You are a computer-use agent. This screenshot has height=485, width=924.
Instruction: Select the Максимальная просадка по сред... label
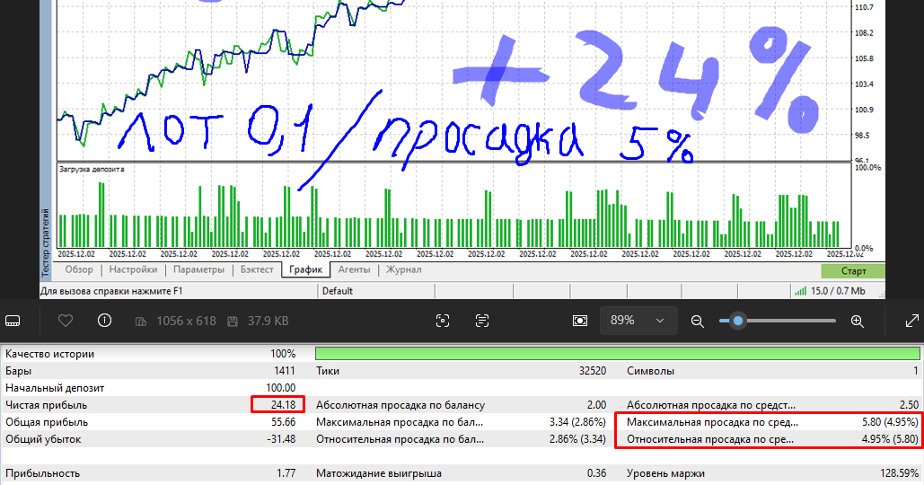pyautogui.click(x=712, y=422)
